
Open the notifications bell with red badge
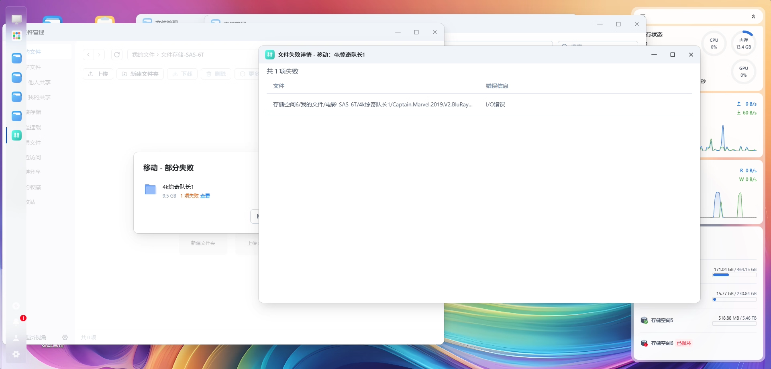16,321
